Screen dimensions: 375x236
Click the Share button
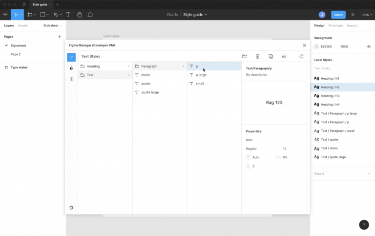[338, 15]
